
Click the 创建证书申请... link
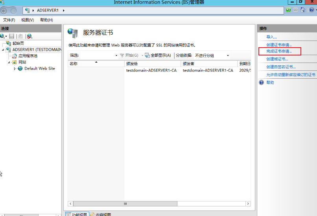279,45
